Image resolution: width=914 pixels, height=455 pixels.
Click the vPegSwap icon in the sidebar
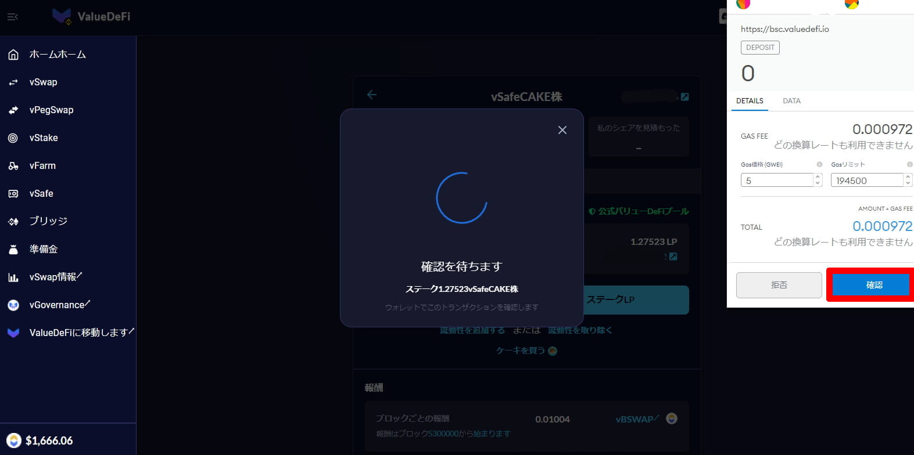point(13,110)
